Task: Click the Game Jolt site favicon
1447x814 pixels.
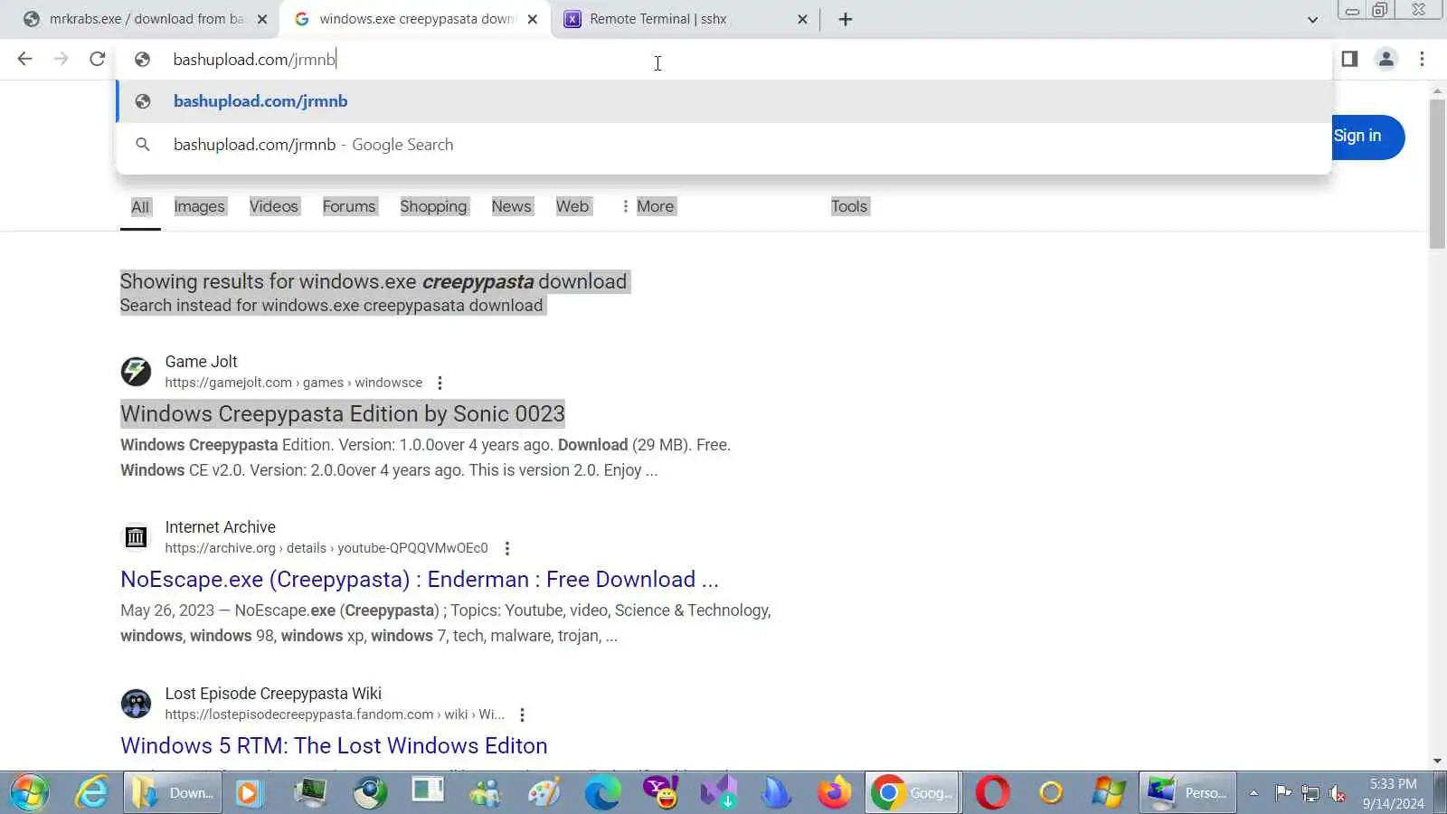Action: pyautogui.click(x=136, y=371)
